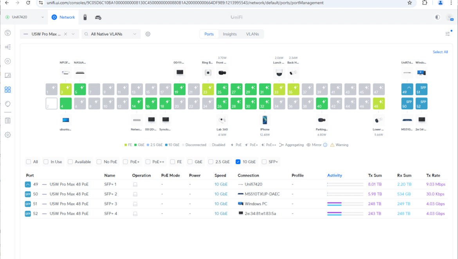This screenshot has height=259, width=458.
Task: Open the Ports sidebar icon
Action: click(8, 89)
